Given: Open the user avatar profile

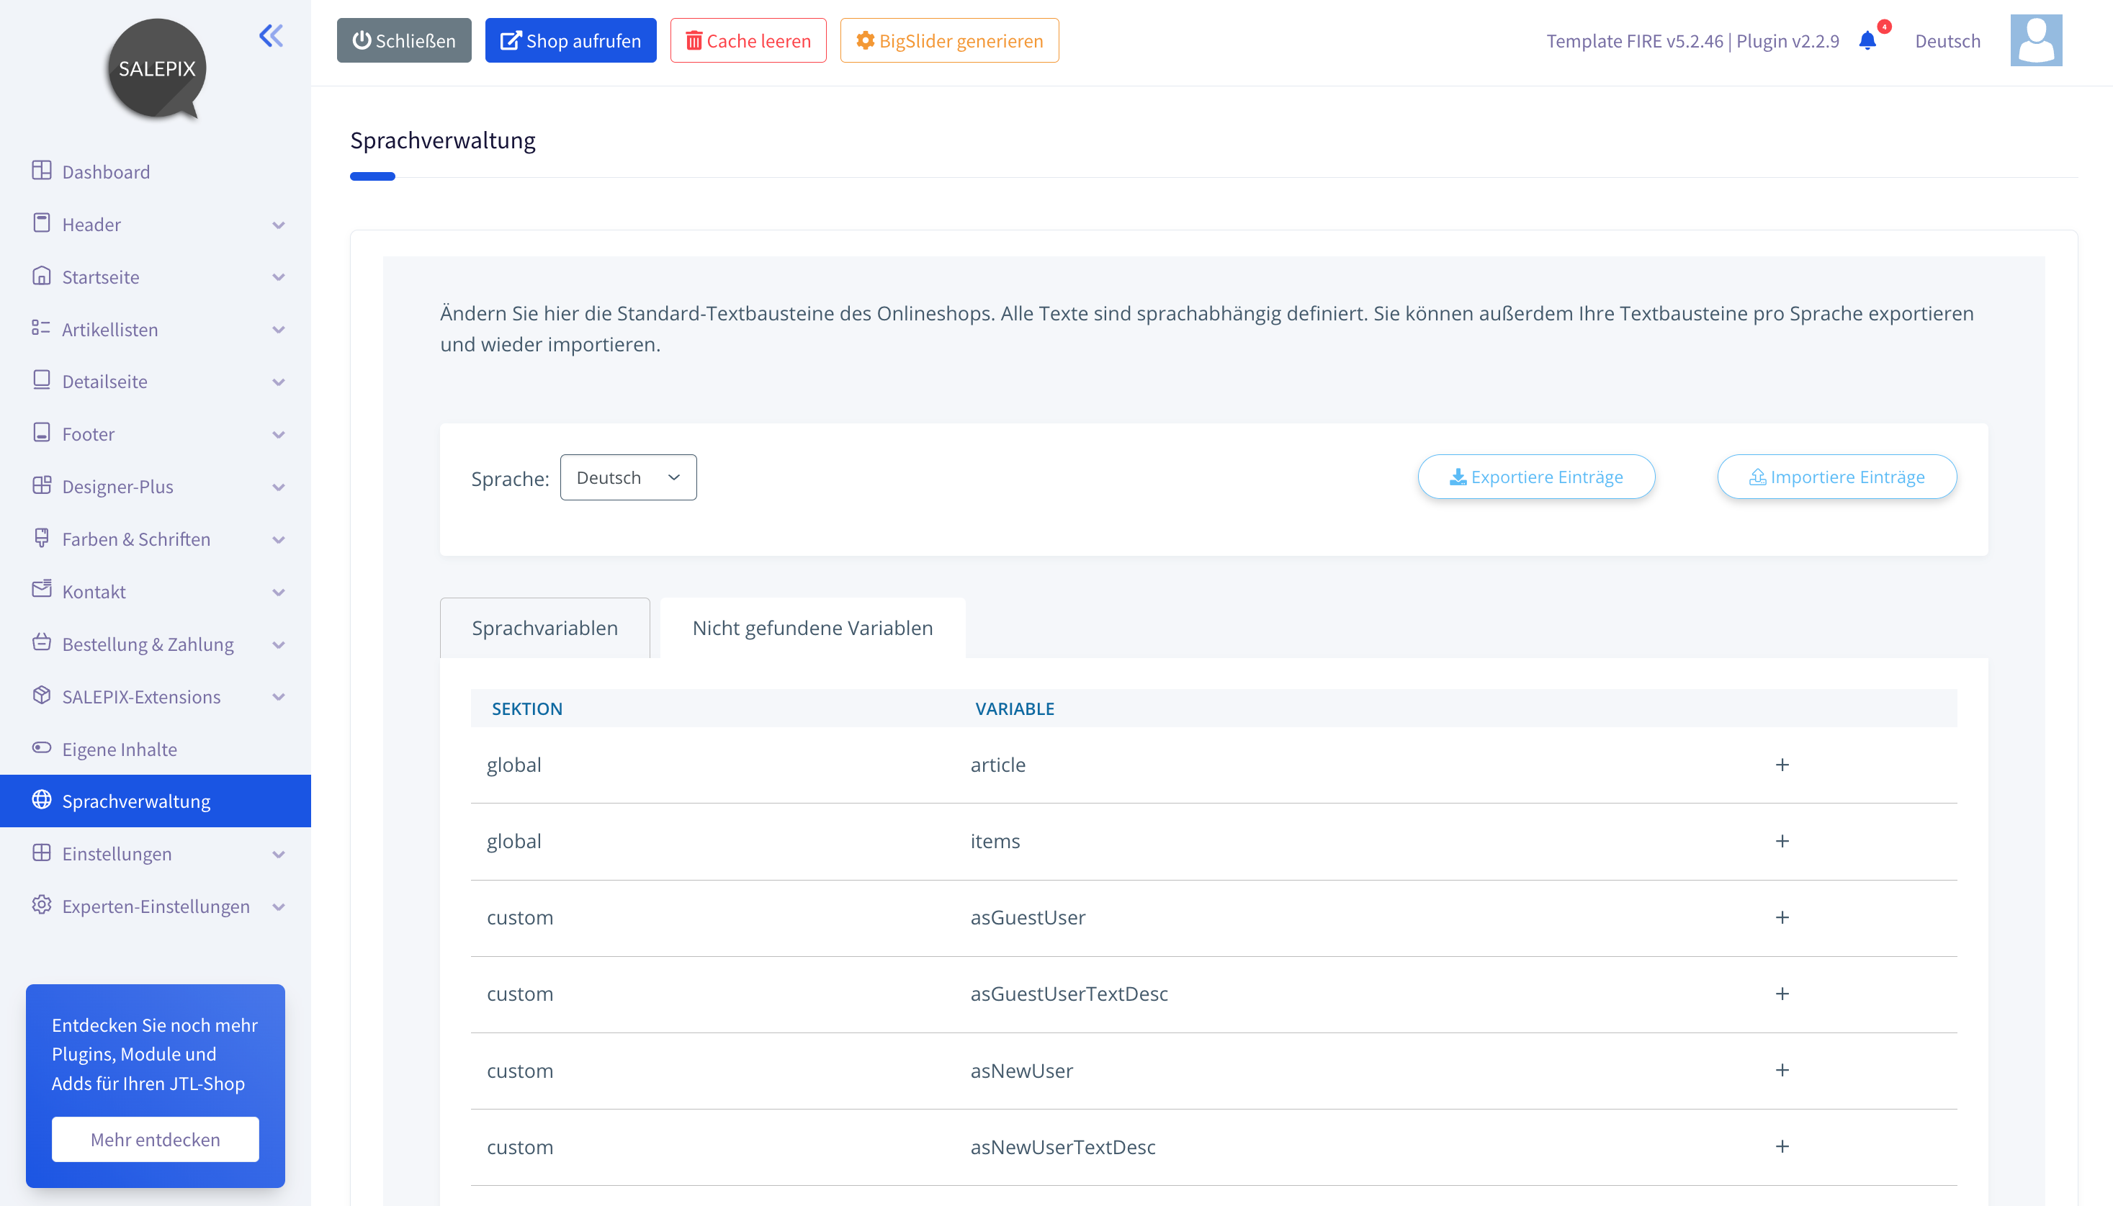Looking at the screenshot, I should click(2036, 40).
